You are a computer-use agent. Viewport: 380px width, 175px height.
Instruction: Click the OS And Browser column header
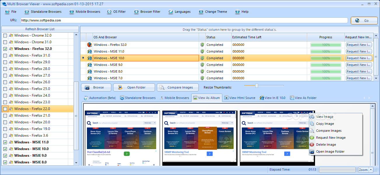click(146, 37)
